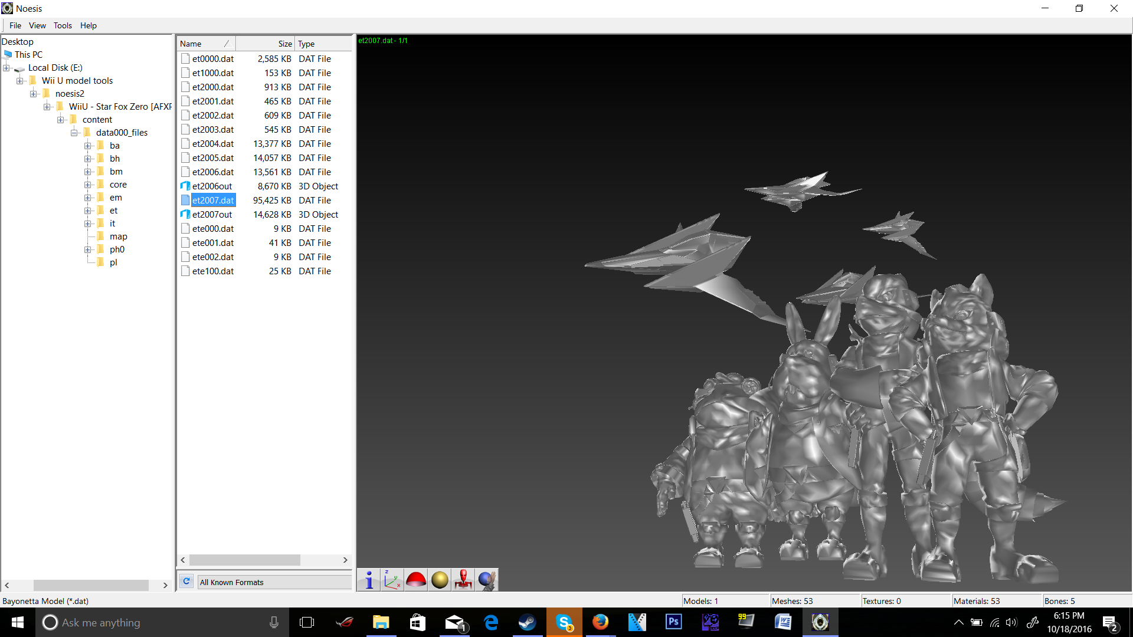This screenshot has width=1133, height=637.
Task: Click the red hemisphere icon in viewer toolbar
Action: (416, 580)
